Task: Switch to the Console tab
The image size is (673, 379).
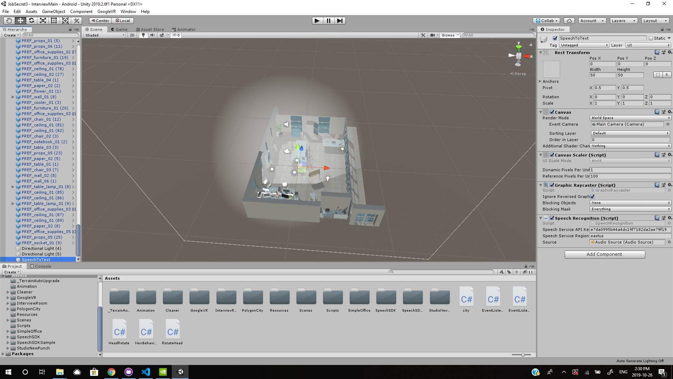Action: click(x=41, y=266)
